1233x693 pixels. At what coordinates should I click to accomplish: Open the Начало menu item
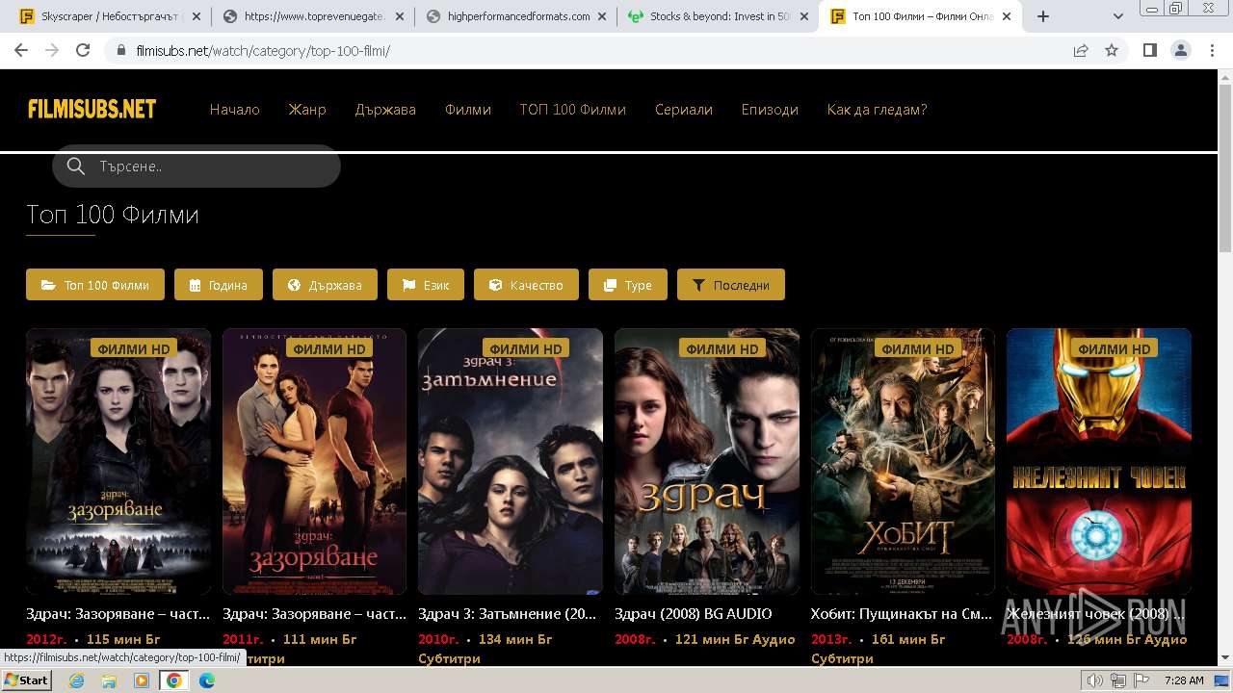[x=235, y=110]
